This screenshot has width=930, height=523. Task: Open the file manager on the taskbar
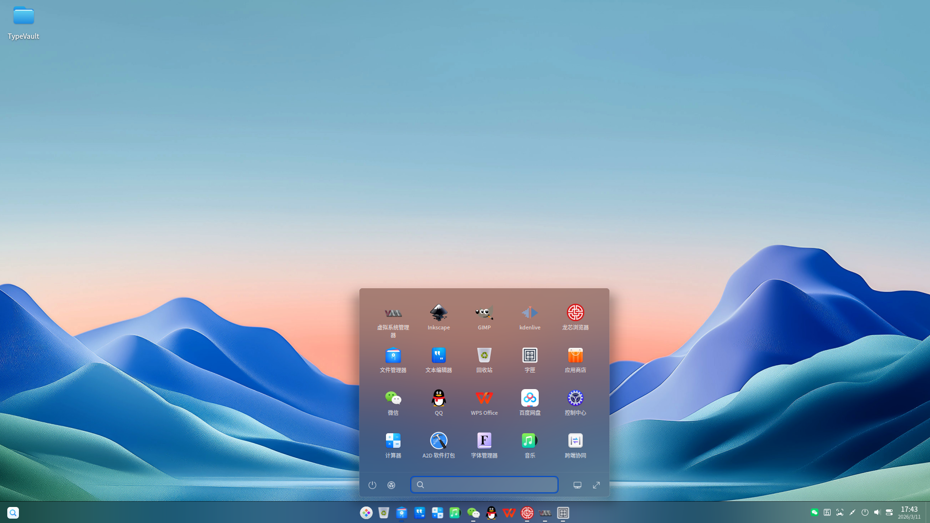(401, 512)
